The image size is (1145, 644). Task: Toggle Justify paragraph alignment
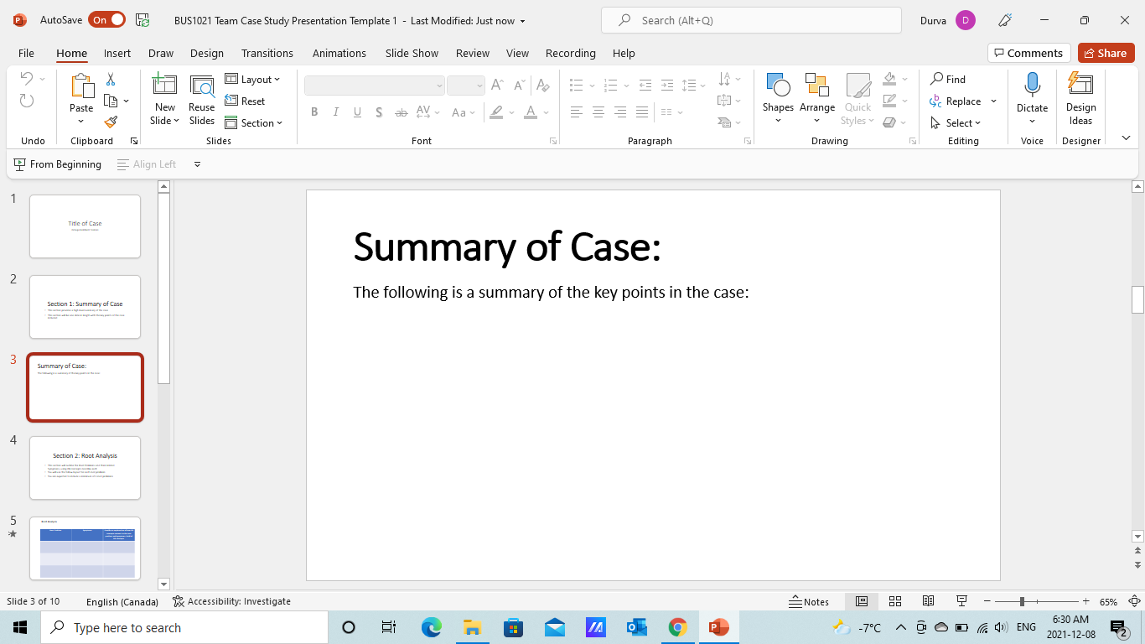pos(642,112)
